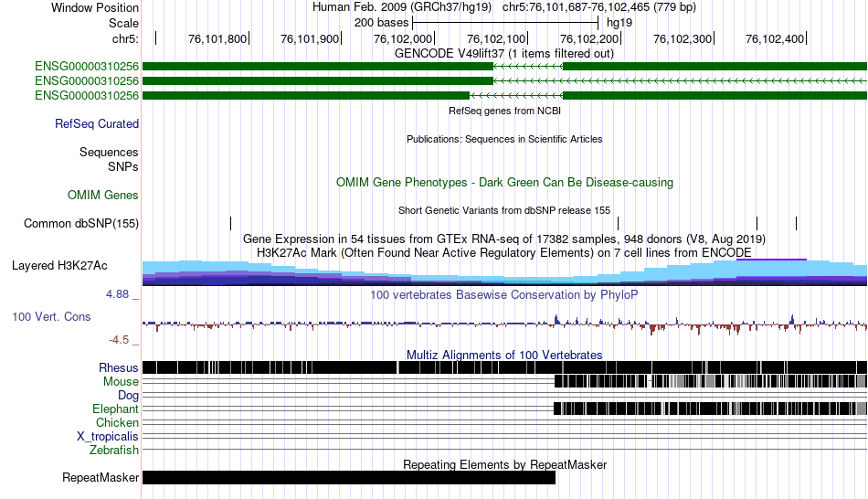Open the Common dbSNP(155) track label
This screenshot has height=499, width=868.
tap(81, 223)
